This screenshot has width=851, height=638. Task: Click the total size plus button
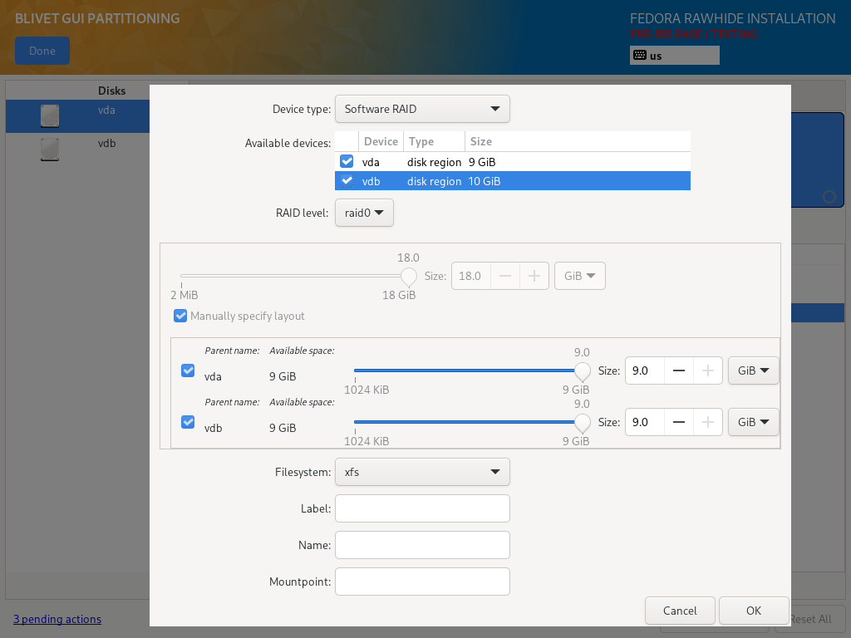click(x=534, y=276)
